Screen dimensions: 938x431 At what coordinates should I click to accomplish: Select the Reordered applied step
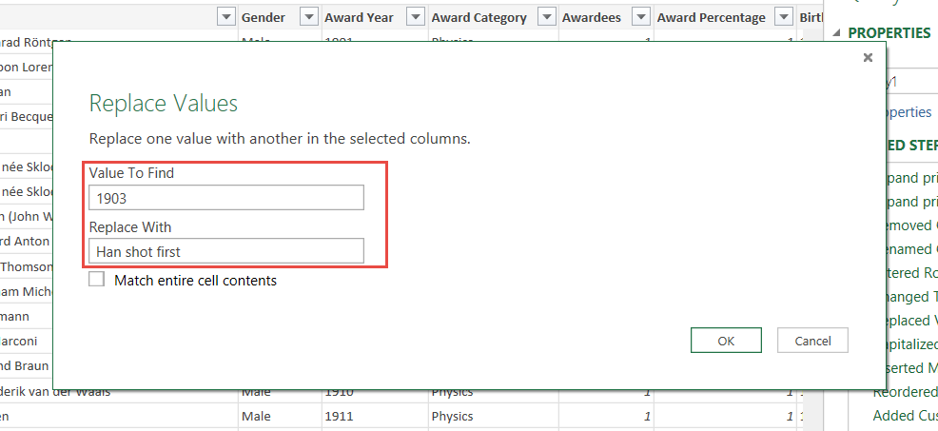pyautogui.click(x=904, y=392)
